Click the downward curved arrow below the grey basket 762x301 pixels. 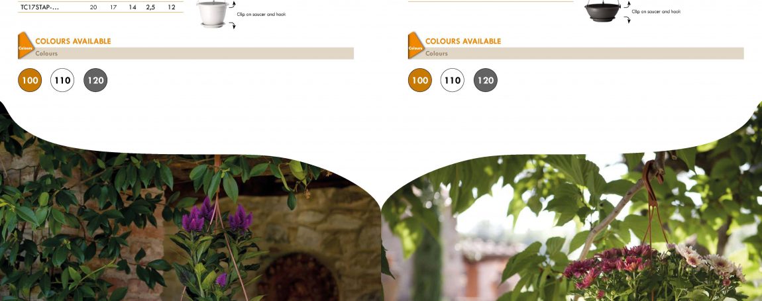click(x=627, y=19)
